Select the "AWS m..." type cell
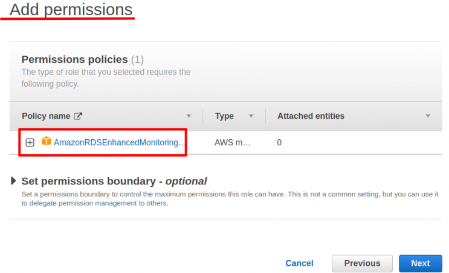This screenshot has width=449, height=273. pos(233,143)
